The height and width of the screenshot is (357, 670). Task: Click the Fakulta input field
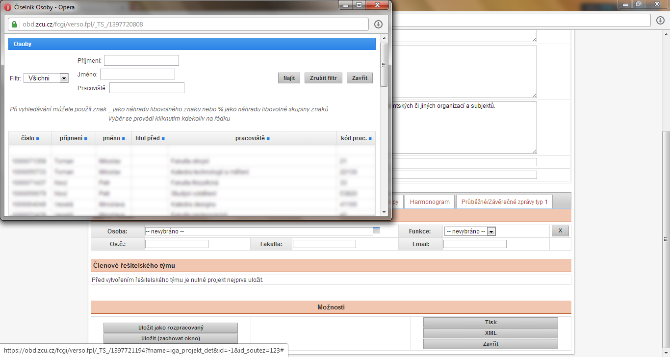[x=324, y=244]
